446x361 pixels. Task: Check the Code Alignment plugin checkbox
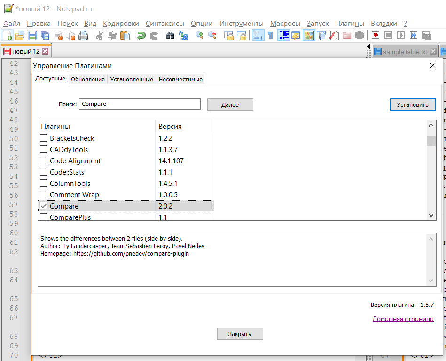[x=44, y=160]
